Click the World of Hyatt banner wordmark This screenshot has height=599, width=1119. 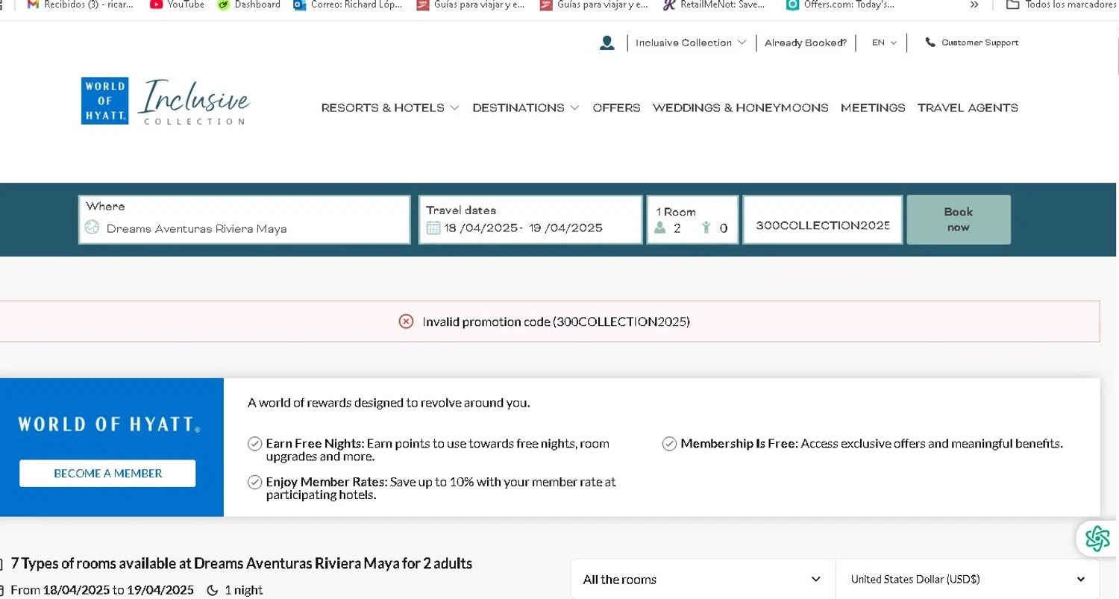(109, 424)
